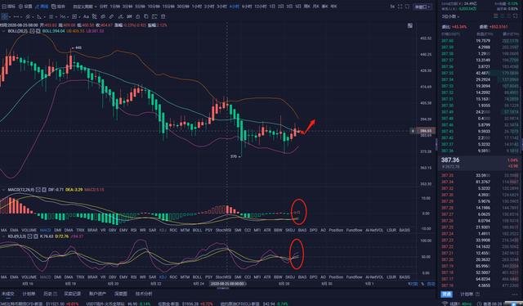This screenshot has height=306, width=523.
Task: Toggle percent (%) scale on price axis
Action: click(422, 284)
